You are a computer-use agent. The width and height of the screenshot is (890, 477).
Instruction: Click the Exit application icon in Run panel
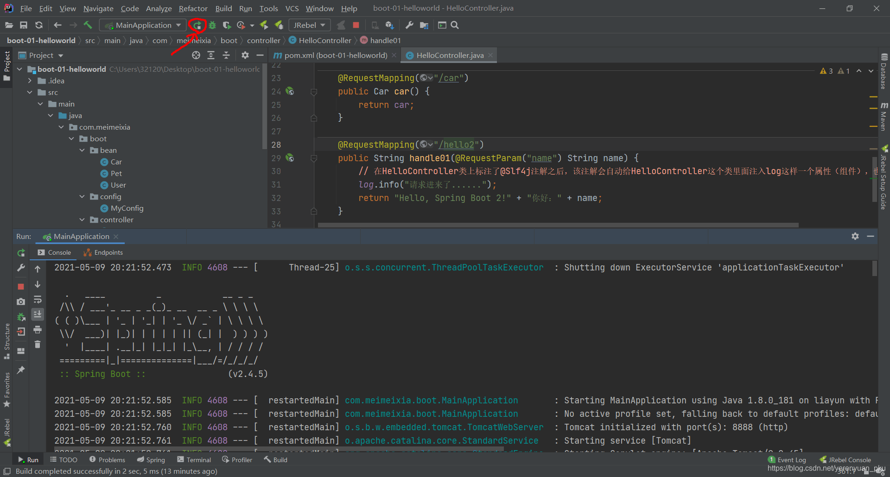(21, 332)
